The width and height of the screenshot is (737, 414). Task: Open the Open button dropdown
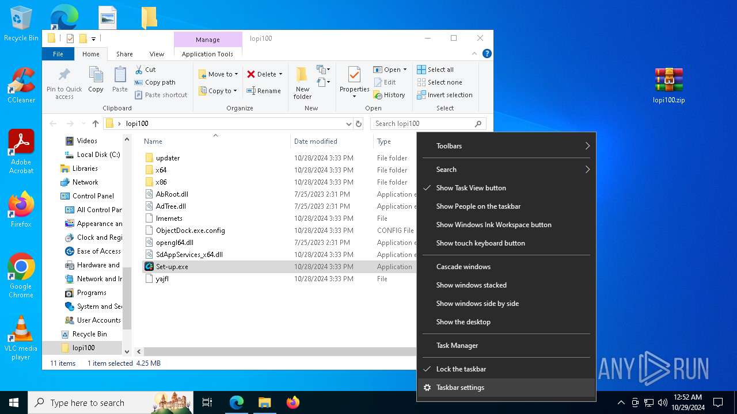405,70
